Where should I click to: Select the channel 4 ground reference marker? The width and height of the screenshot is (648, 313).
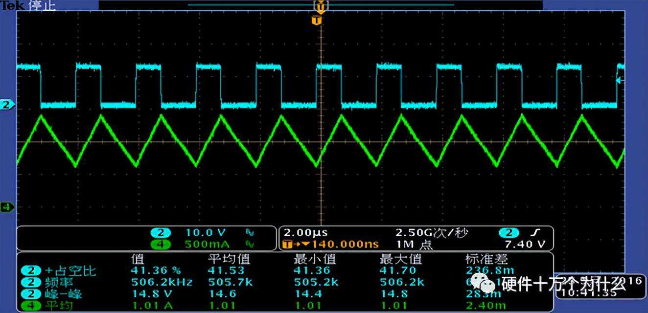click(x=7, y=207)
